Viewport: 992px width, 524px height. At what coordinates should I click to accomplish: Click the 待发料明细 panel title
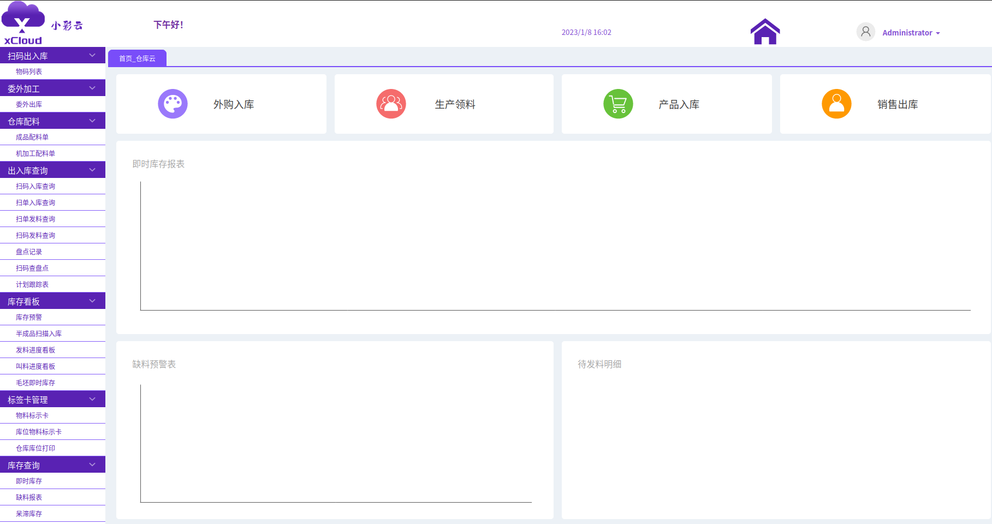(599, 364)
